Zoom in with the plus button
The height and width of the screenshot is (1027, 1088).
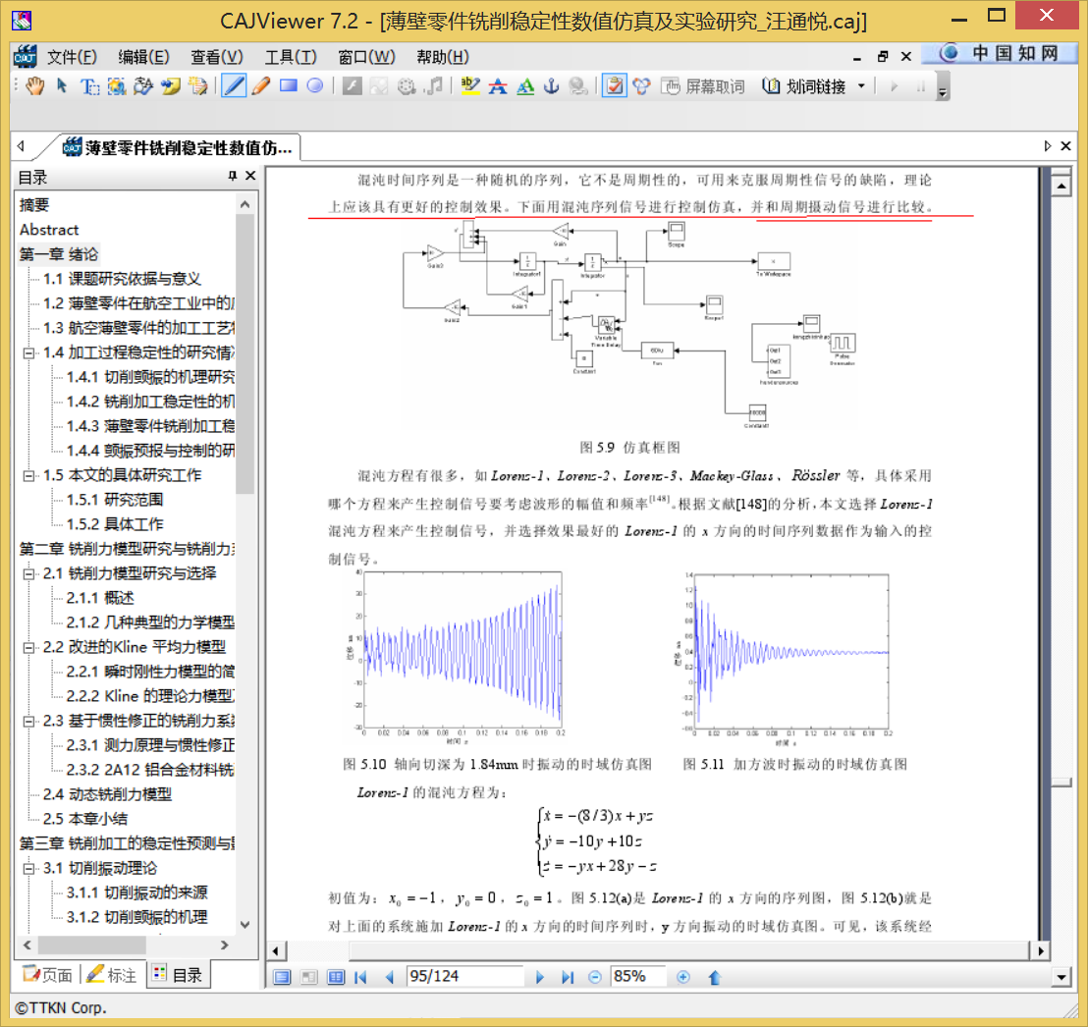683,977
